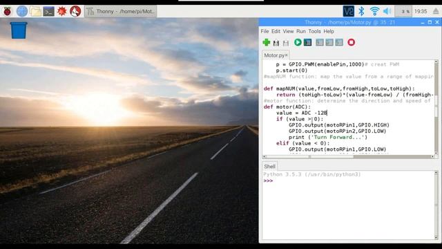The image size is (442, 249).
Task: Click the 'def mapNUM' function definition line
Action: (x=339, y=89)
